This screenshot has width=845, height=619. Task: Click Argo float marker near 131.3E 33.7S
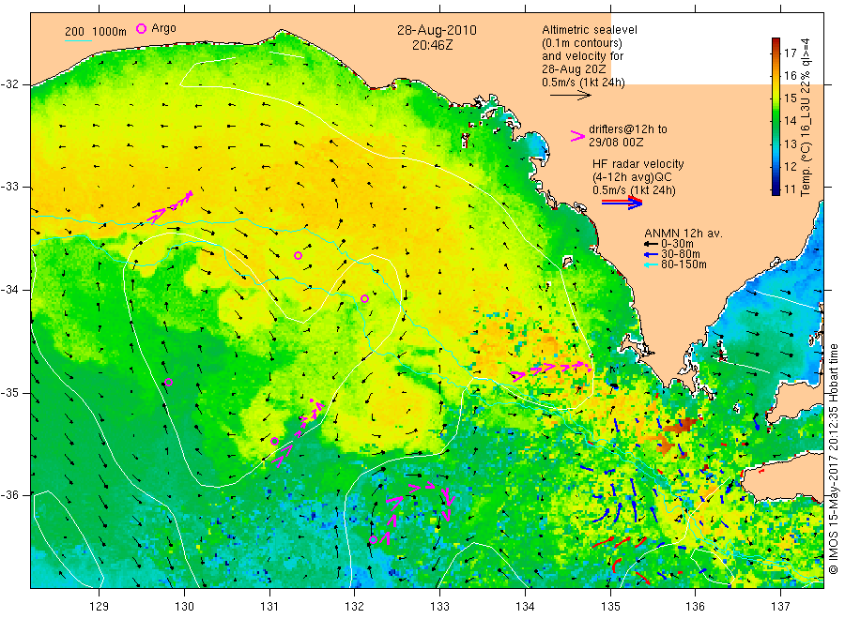pyautogui.click(x=298, y=255)
